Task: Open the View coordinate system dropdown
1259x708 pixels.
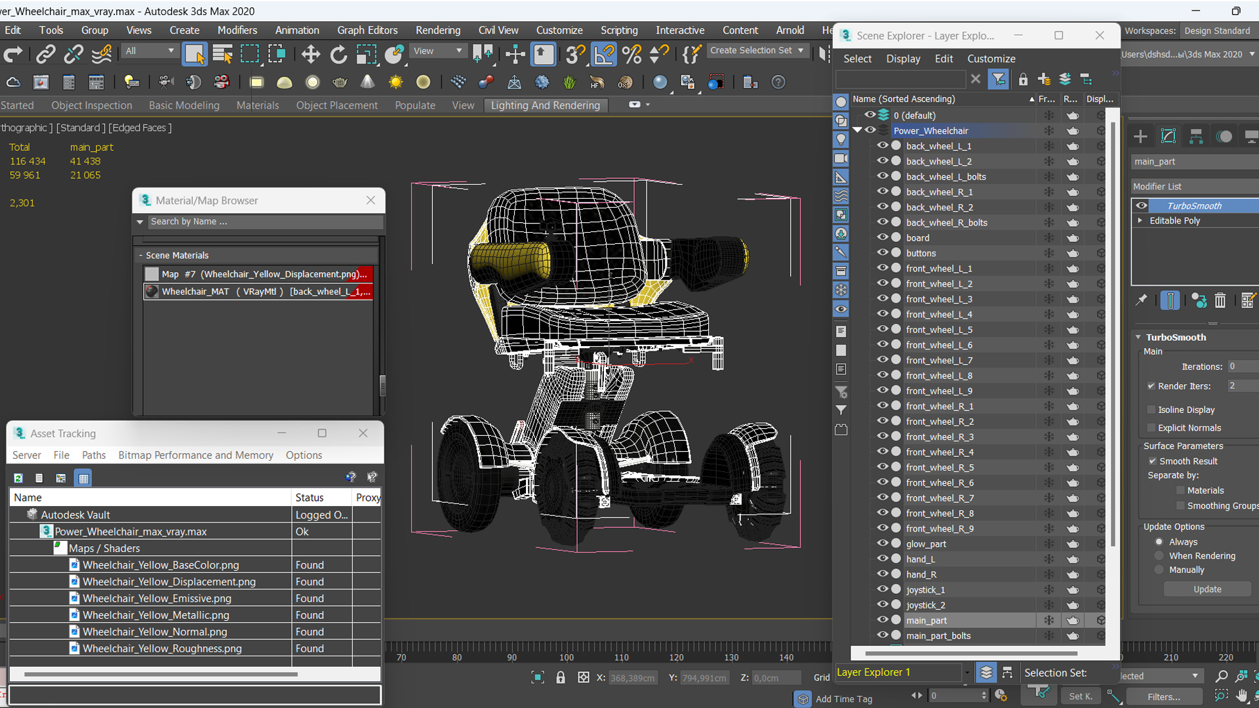Action: tap(438, 51)
